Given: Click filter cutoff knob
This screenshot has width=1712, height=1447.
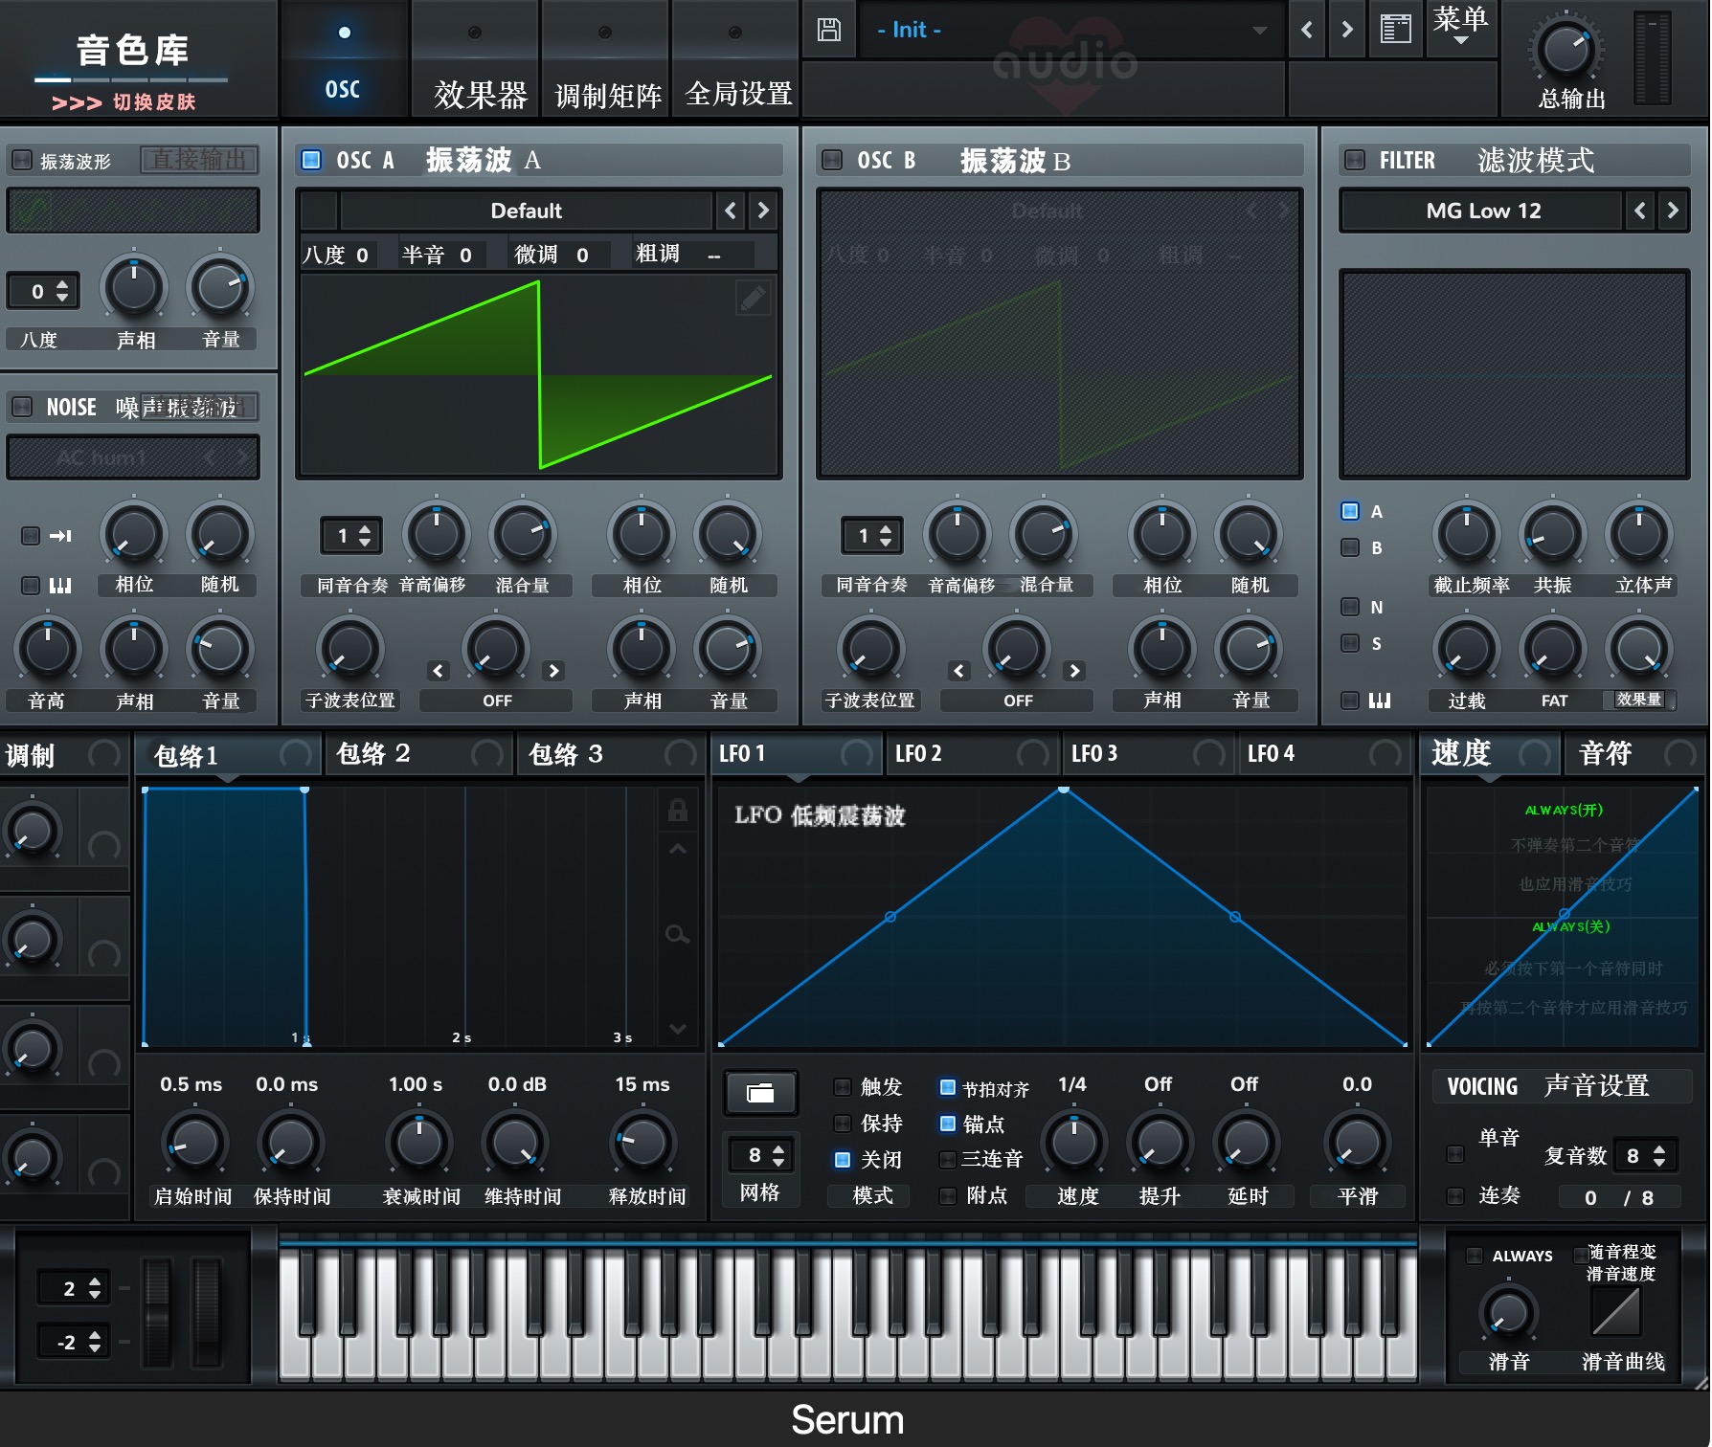Looking at the screenshot, I should click(x=1466, y=534).
